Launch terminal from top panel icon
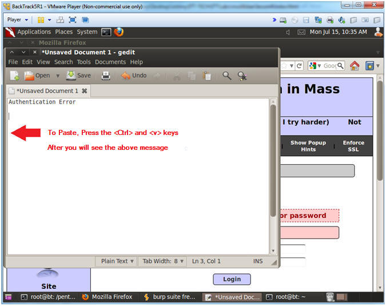The image size is (386, 306). point(106,32)
